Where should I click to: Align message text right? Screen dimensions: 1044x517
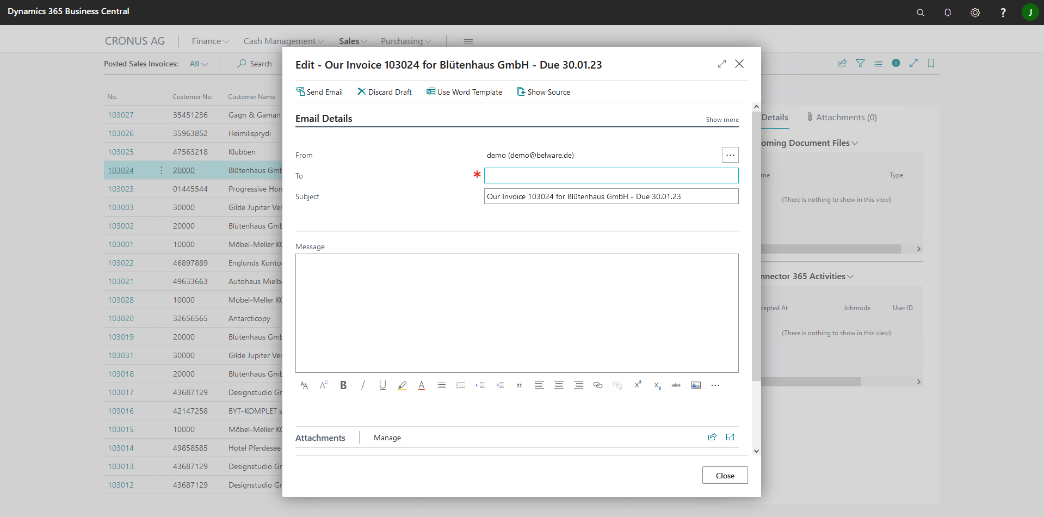[x=578, y=385]
